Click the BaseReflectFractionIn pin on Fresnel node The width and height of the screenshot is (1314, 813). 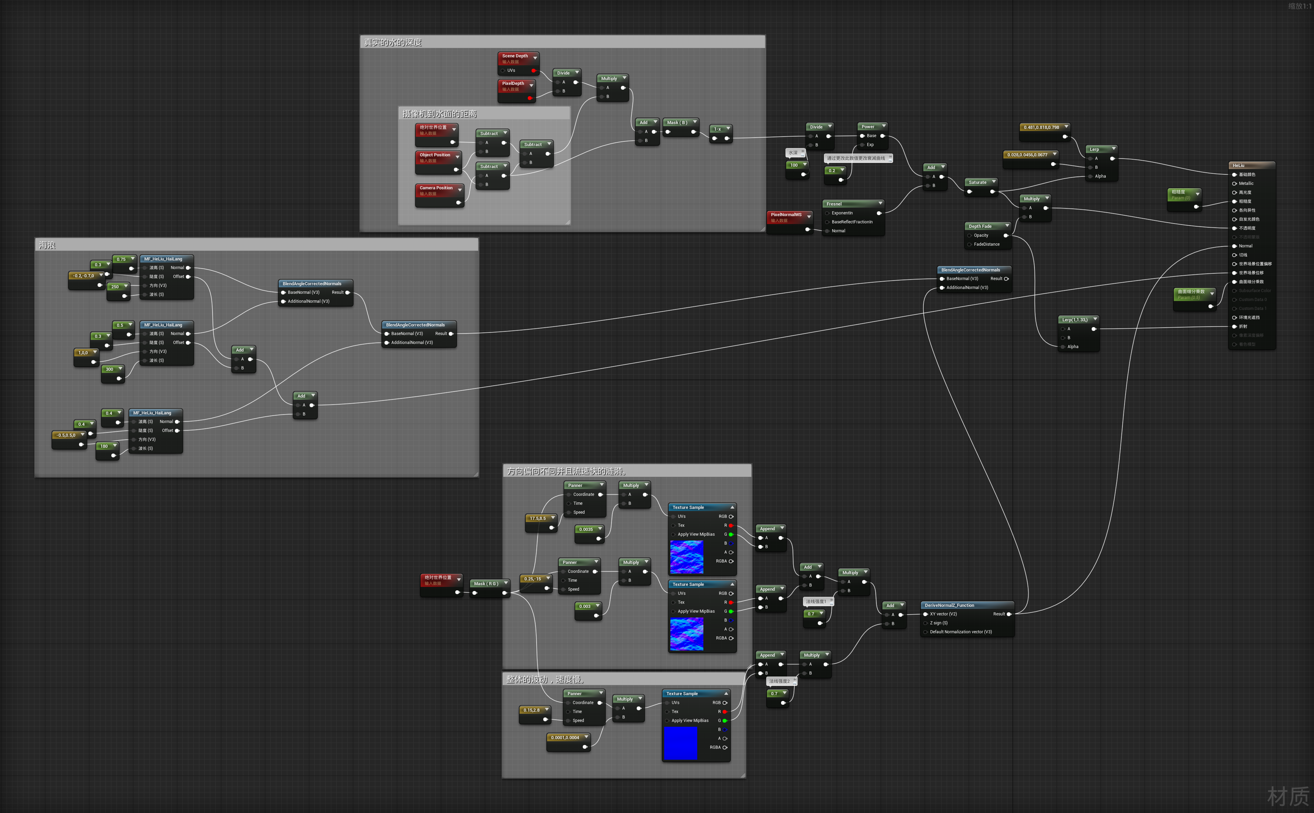click(827, 222)
